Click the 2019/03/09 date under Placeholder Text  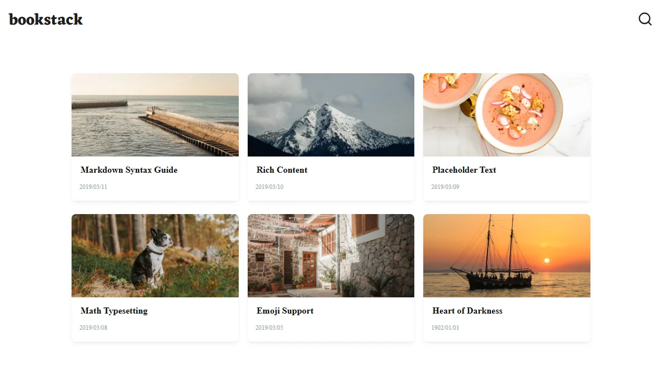tap(445, 187)
